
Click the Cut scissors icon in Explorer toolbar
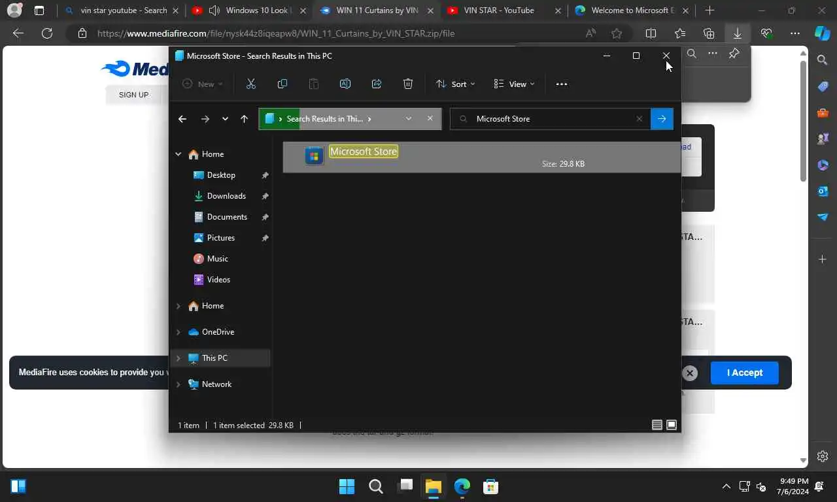250,84
